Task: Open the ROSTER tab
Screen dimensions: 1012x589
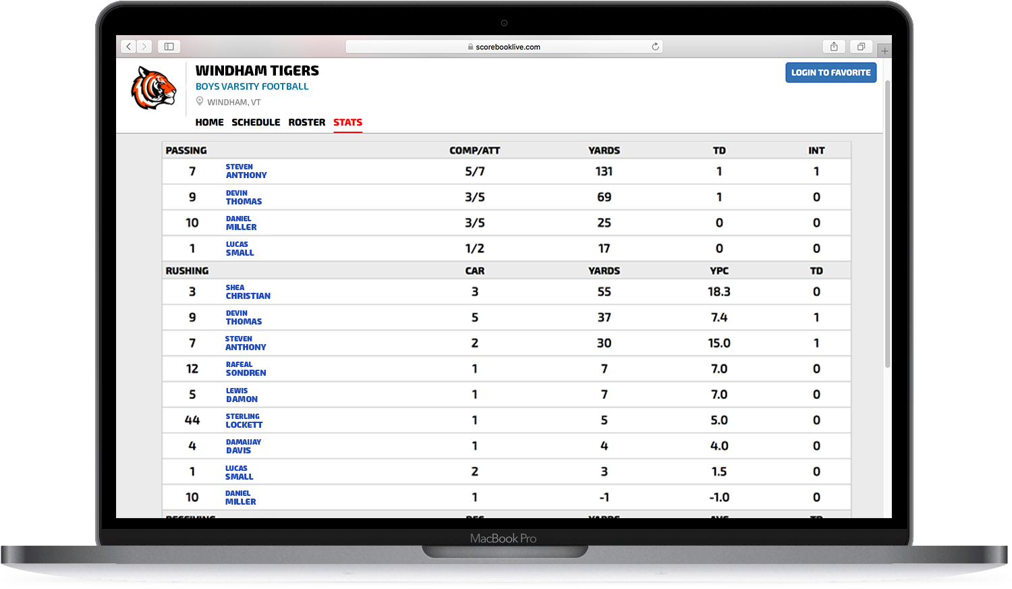Action: (306, 122)
